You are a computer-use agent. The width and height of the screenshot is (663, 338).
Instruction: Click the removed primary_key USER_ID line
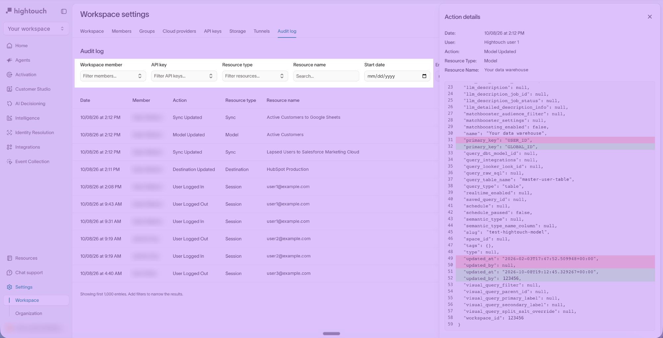coord(555,140)
